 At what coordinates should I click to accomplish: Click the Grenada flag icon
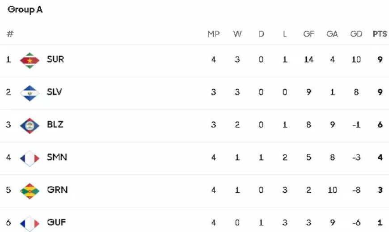click(x=30, y=191)
